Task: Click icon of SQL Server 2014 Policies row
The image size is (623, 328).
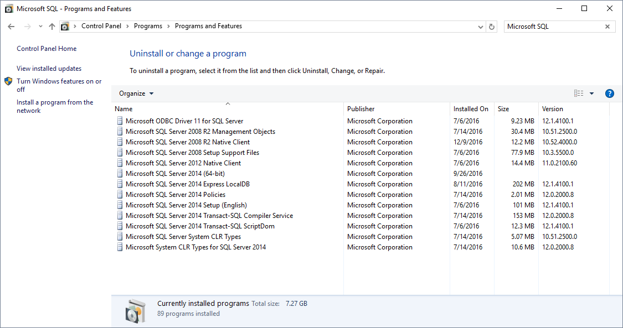Action: [x=120, y=195]
